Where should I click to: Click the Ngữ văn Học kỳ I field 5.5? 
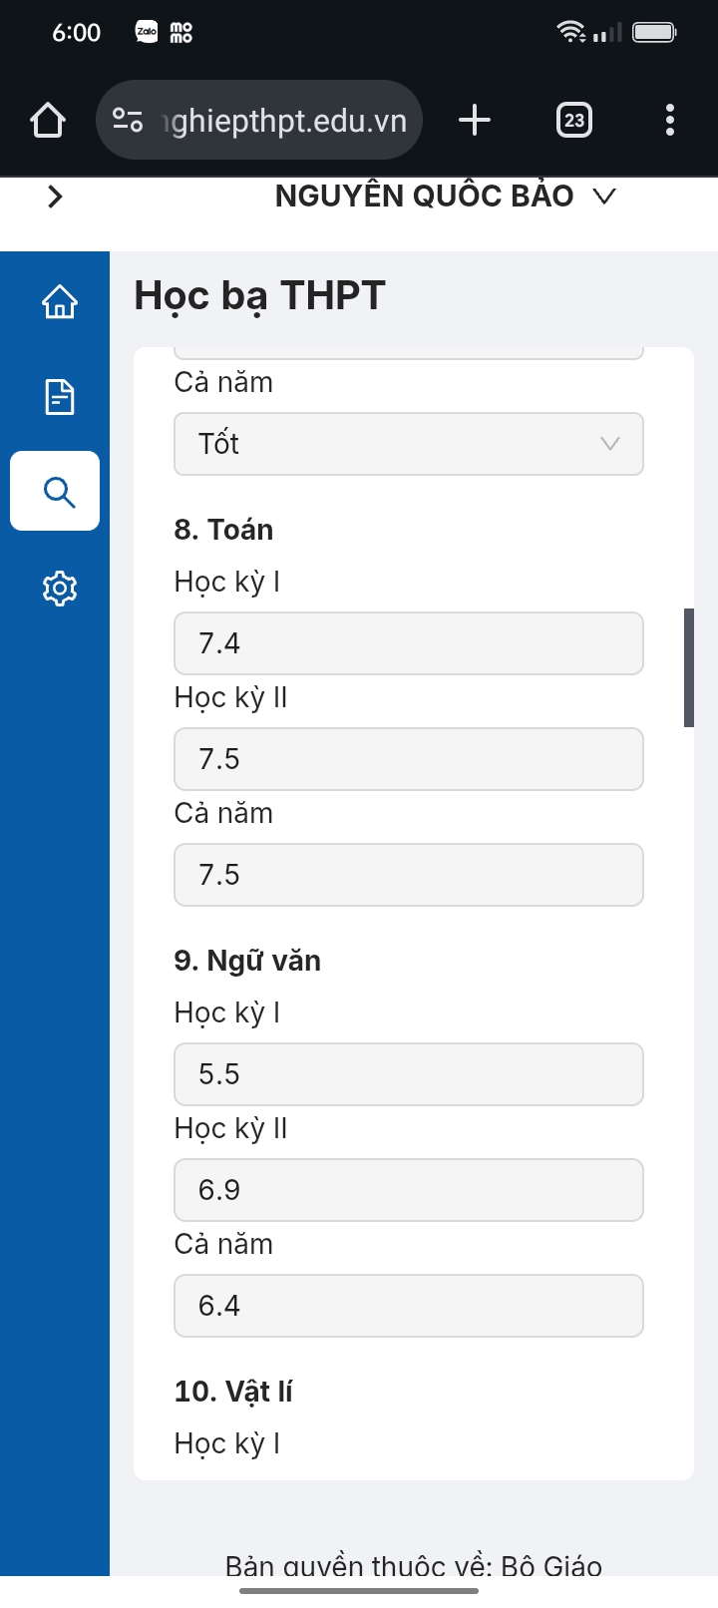(409, 1074)
